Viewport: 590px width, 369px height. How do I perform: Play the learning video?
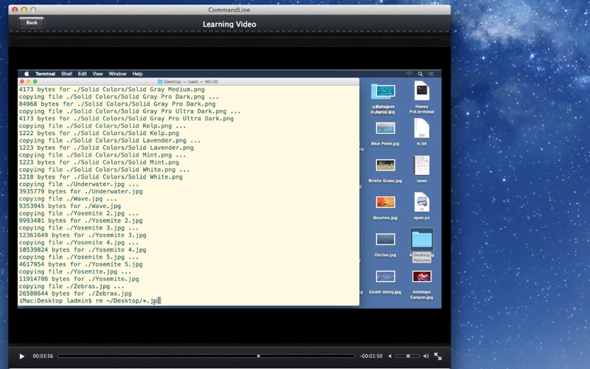(22, 356)
